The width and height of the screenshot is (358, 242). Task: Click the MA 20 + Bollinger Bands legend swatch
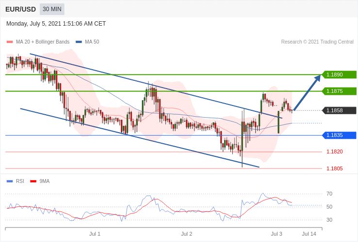click(10, 42)
